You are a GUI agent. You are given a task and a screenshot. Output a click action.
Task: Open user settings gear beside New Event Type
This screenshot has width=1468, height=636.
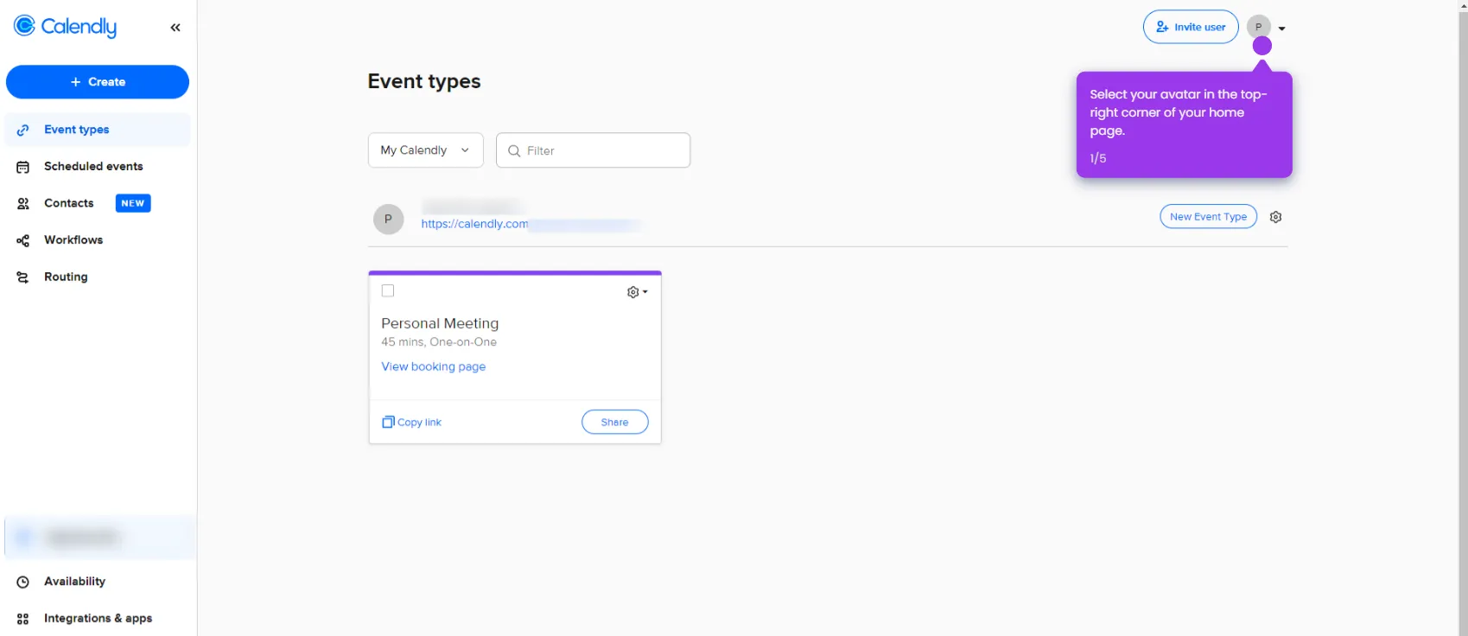pyautogui.click(x=1275, y=217)
